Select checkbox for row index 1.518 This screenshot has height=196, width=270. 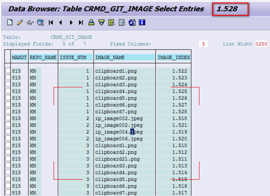coord(8,118)
